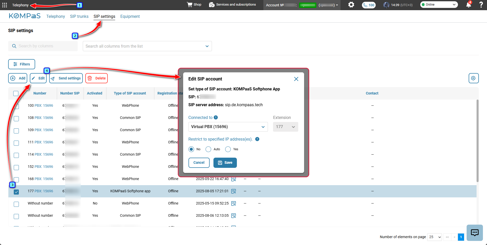
Task: Select checkbox for number 114 row
Action: click(16, 155)
